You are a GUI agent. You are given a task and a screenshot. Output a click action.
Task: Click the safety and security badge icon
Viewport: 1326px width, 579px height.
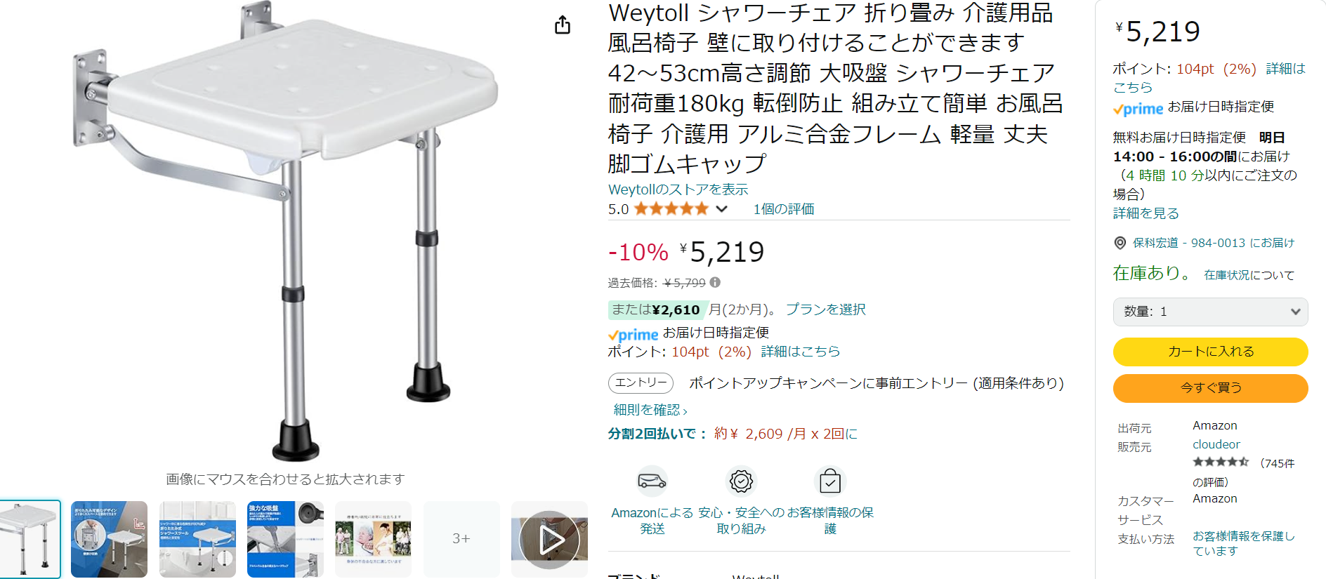[741, 481]
